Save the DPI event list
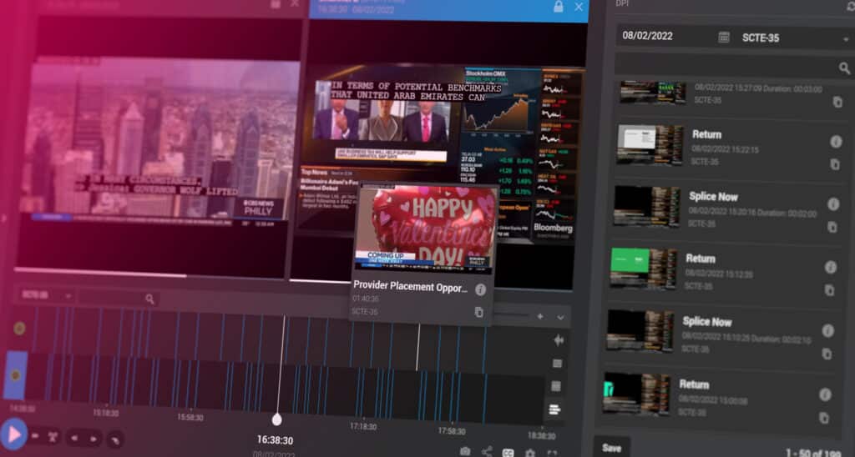855x457 pixels. (x=612, y=448)
